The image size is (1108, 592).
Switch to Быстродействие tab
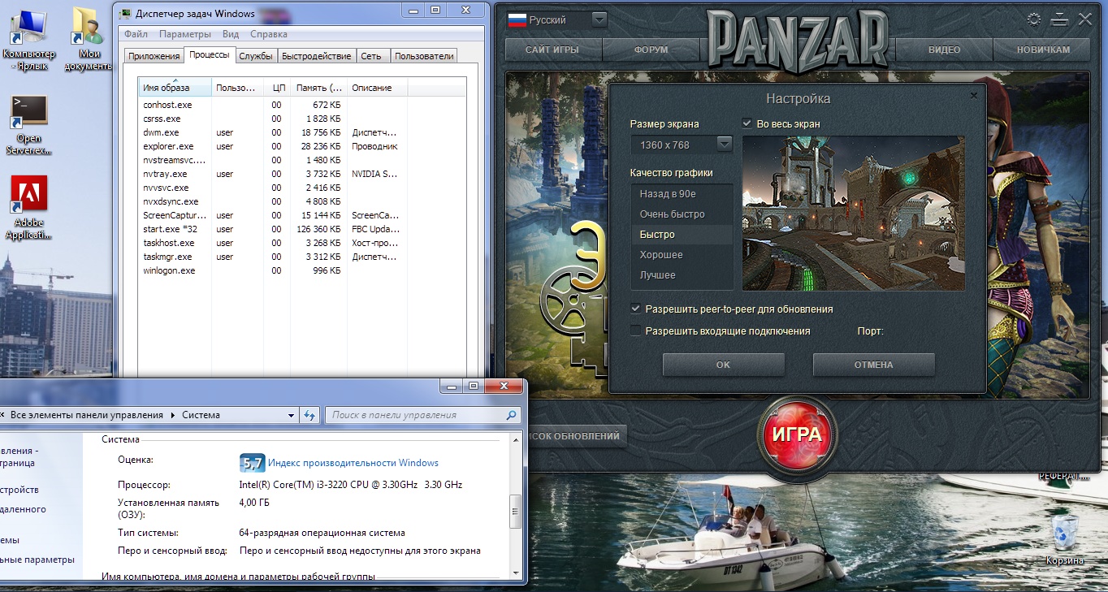click(x=317, y=56)
